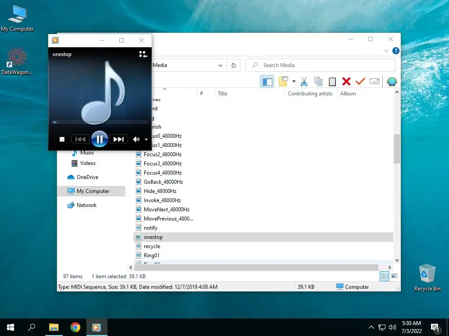
Task: Sort by the Contributing artists column
Action: [311, 94]
